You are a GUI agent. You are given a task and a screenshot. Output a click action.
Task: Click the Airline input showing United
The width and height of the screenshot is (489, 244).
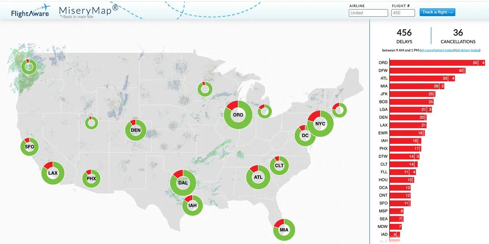[368, 13]
